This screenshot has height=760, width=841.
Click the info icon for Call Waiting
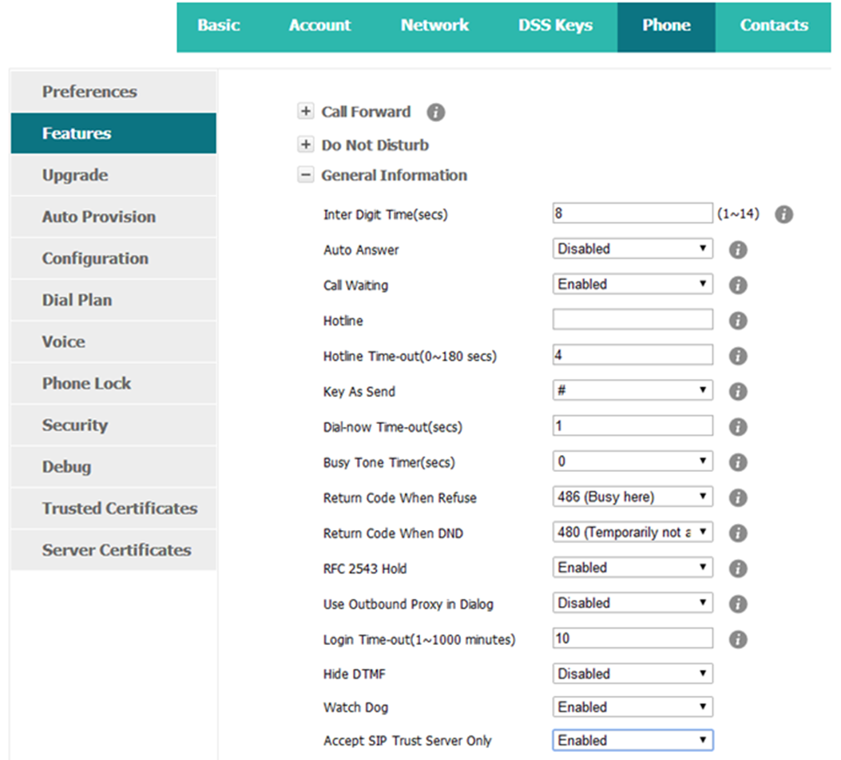(738, 285)
